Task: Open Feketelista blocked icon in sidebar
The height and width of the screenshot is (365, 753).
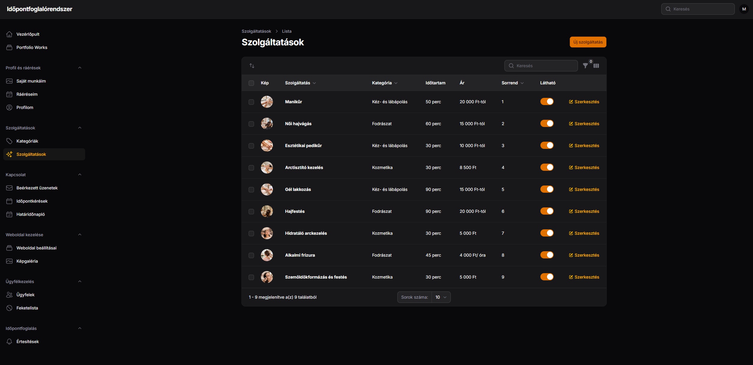Action: (x=9, y=308)
